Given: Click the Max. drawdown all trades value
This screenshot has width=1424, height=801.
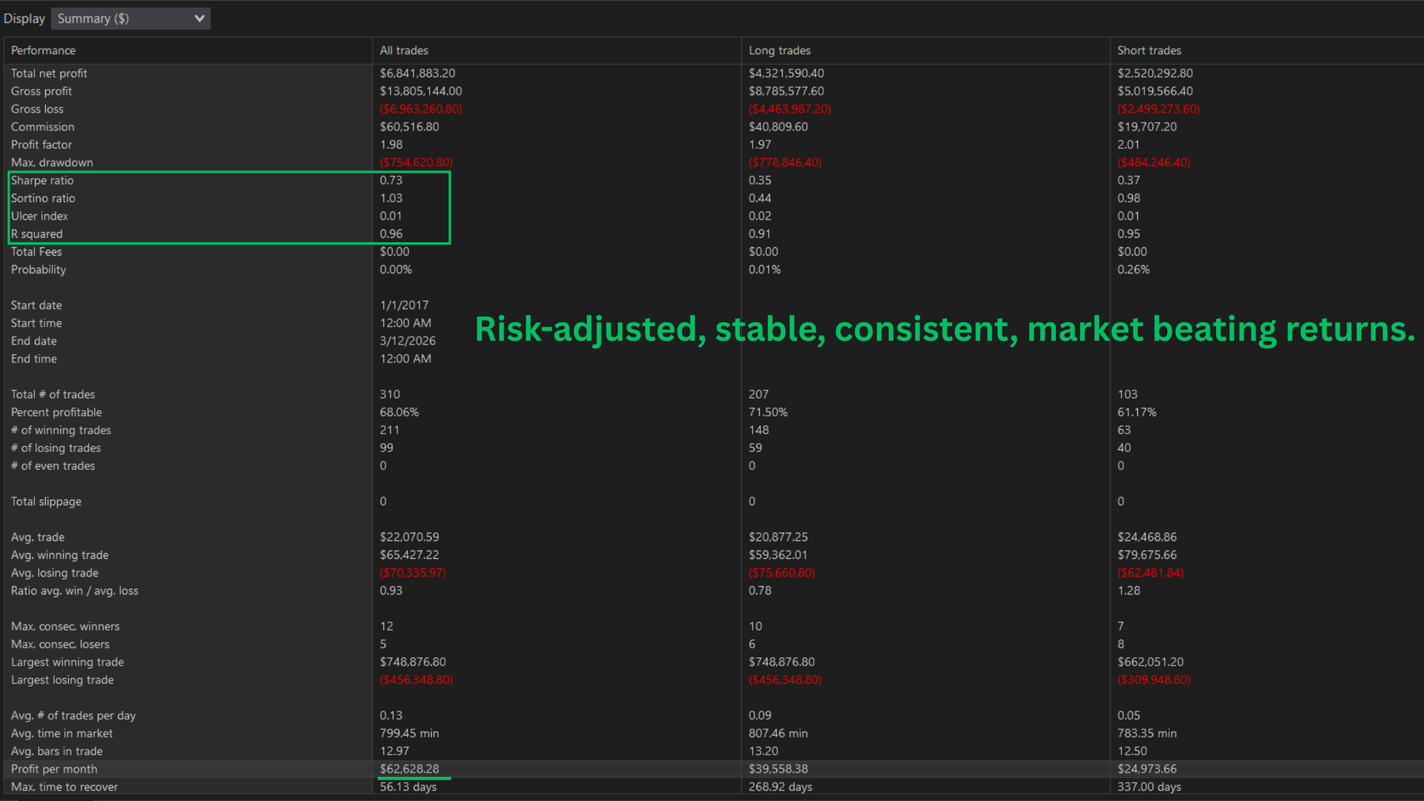Looking at the screenshot, I should tap(416, 162).
